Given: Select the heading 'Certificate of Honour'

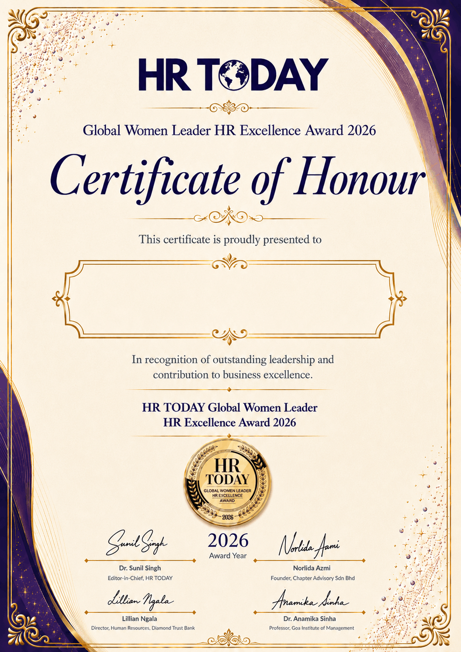Looking at the screenshot, I should tap(237, 179).
